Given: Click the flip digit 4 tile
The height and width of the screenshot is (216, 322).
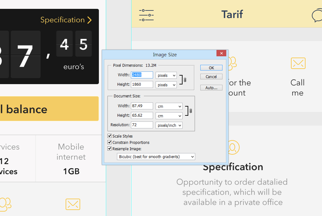Looking at the screenshot, I should click(64, 44).
